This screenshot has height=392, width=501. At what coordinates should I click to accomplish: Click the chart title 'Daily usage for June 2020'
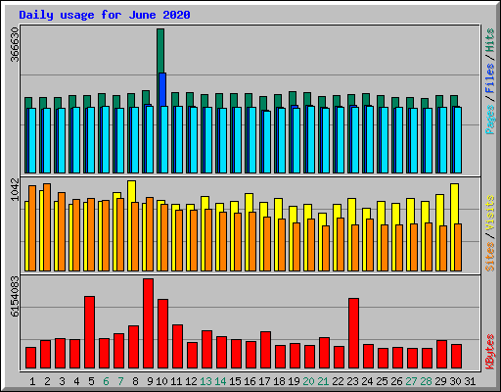(105, 16)
